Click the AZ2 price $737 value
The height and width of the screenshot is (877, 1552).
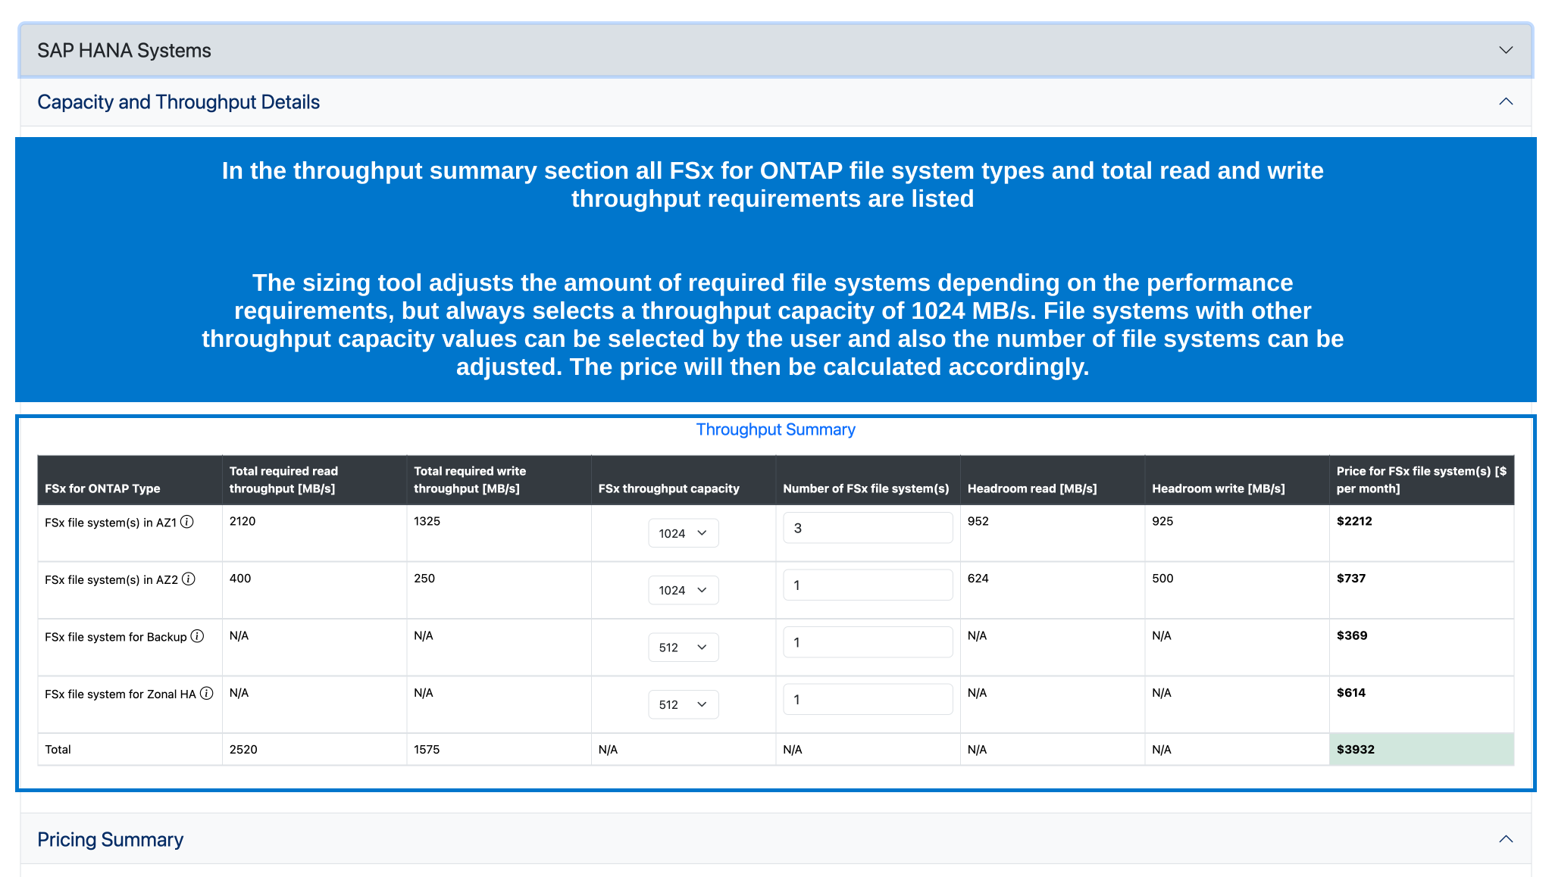1351,579
